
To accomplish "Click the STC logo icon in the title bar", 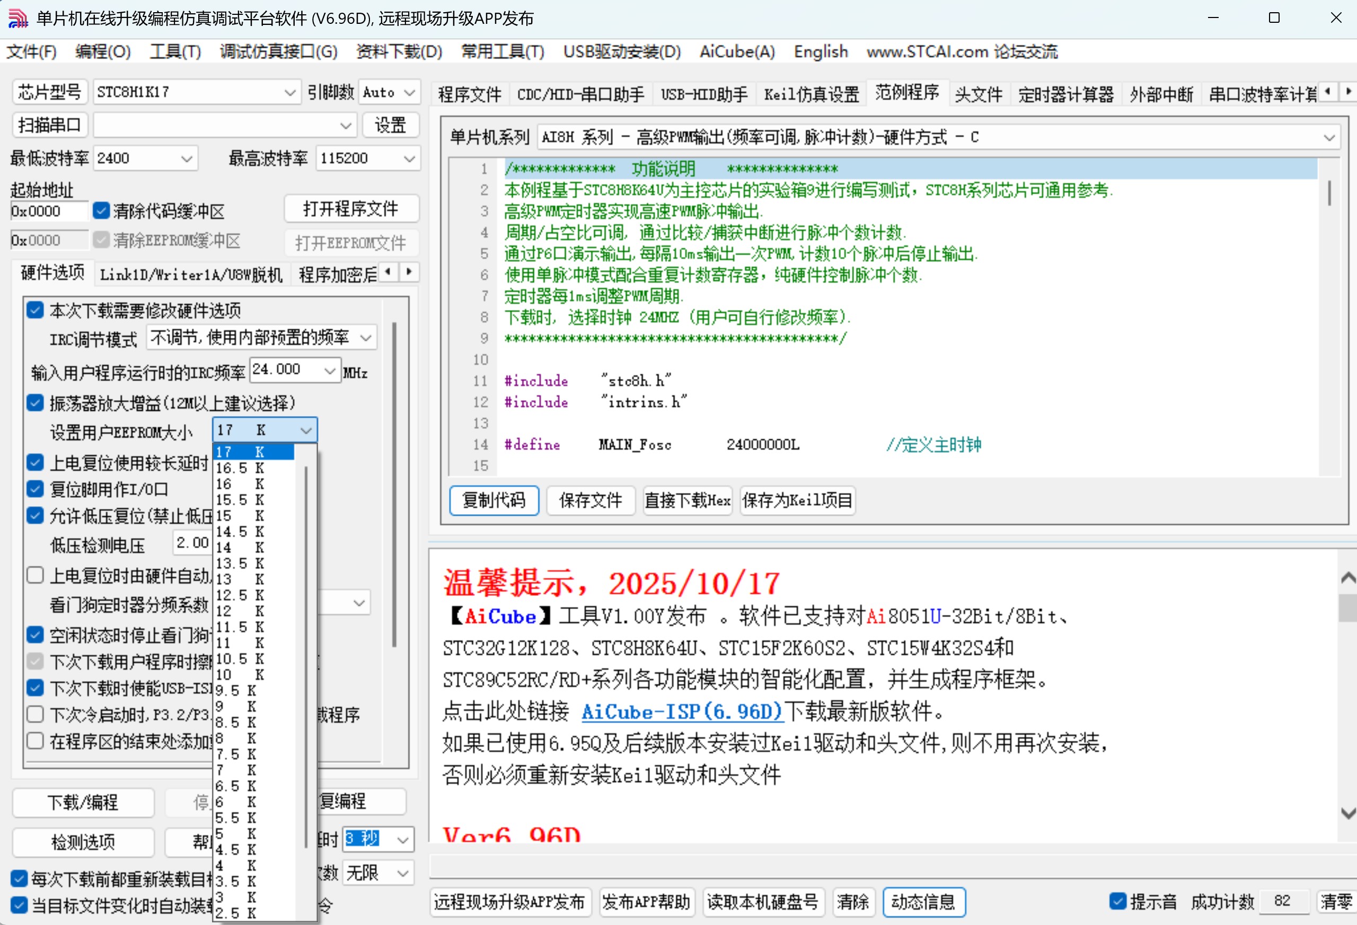I will pos(17,18).
